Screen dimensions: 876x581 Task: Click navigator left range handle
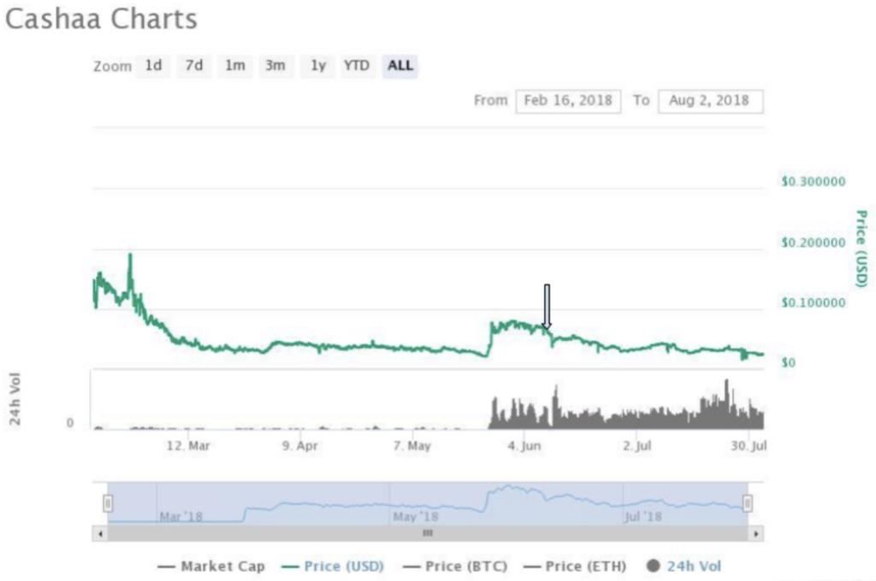click(108, 503)
